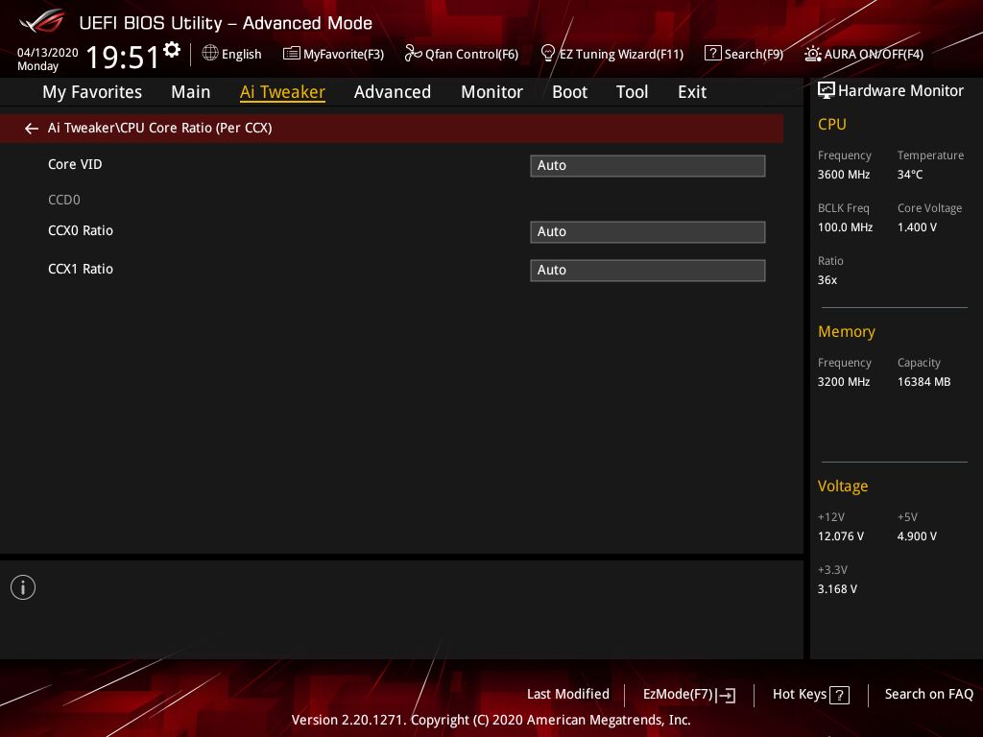
Task: Click the info circle icon
Action: tap(23, 587)
